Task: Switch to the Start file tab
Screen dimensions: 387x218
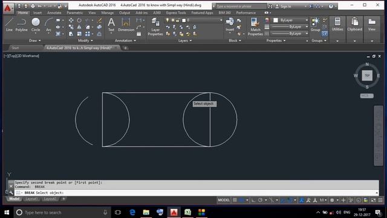Action: coord(15,48)
